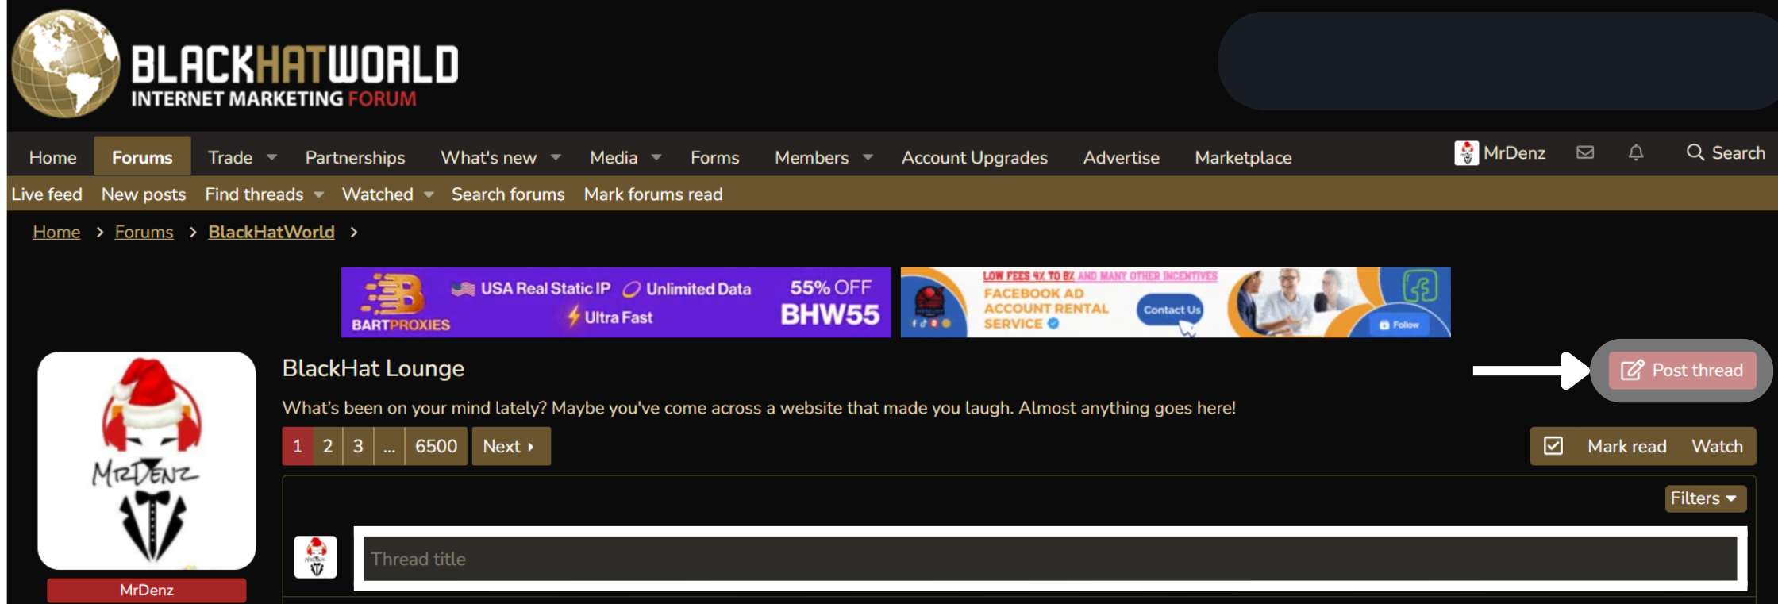This screenshot has width=1778, height=604.
Task: Open the Facebook ad account rental banner
Action: 1176,302
